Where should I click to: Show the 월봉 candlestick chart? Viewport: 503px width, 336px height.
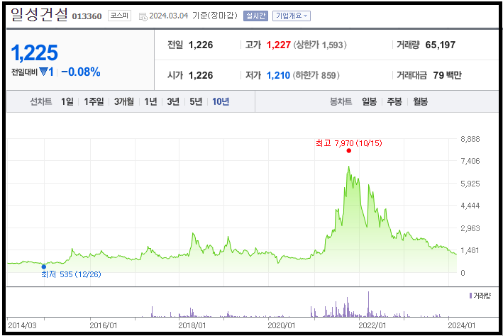(x=420, y=101)
